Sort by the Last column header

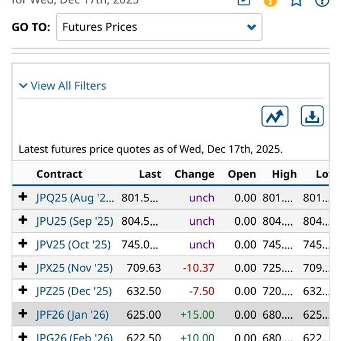[x=150, y=174]
